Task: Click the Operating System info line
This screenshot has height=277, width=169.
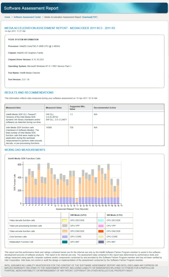Action: coord(40,66)
